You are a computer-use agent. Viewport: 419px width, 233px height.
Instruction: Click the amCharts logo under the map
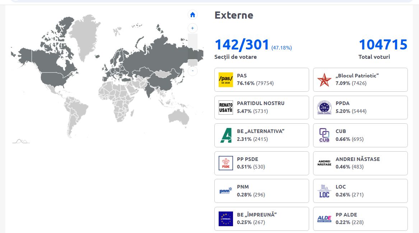[x=21, y=141]
